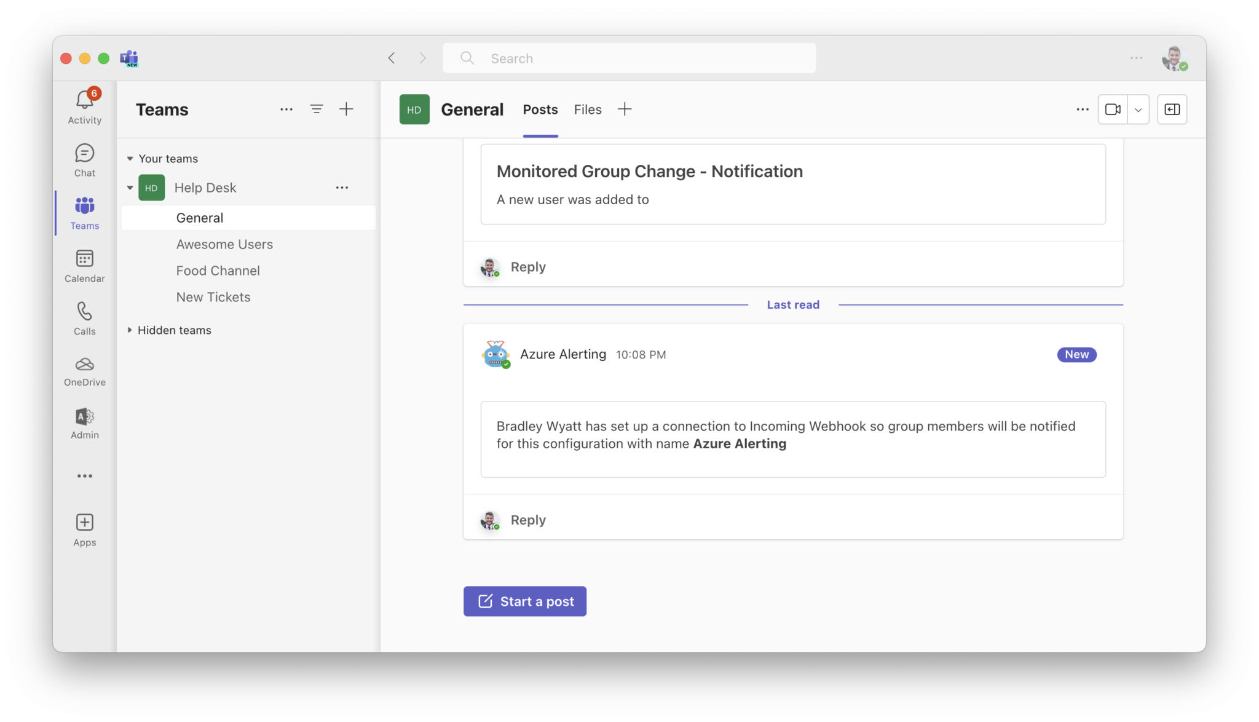1259x722 pixels.
Task: Add a tab with plus icon
Action: 625,109
